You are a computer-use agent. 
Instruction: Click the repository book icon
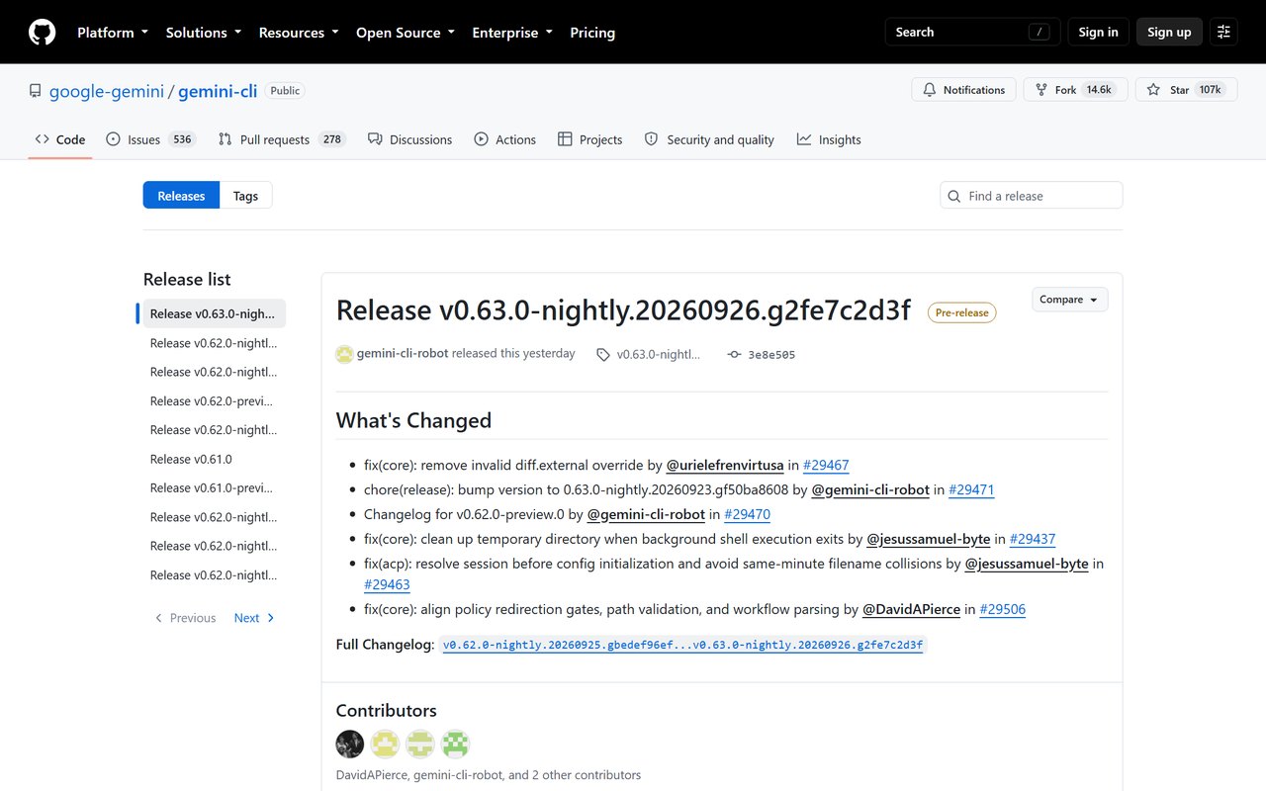pos(35,91)
